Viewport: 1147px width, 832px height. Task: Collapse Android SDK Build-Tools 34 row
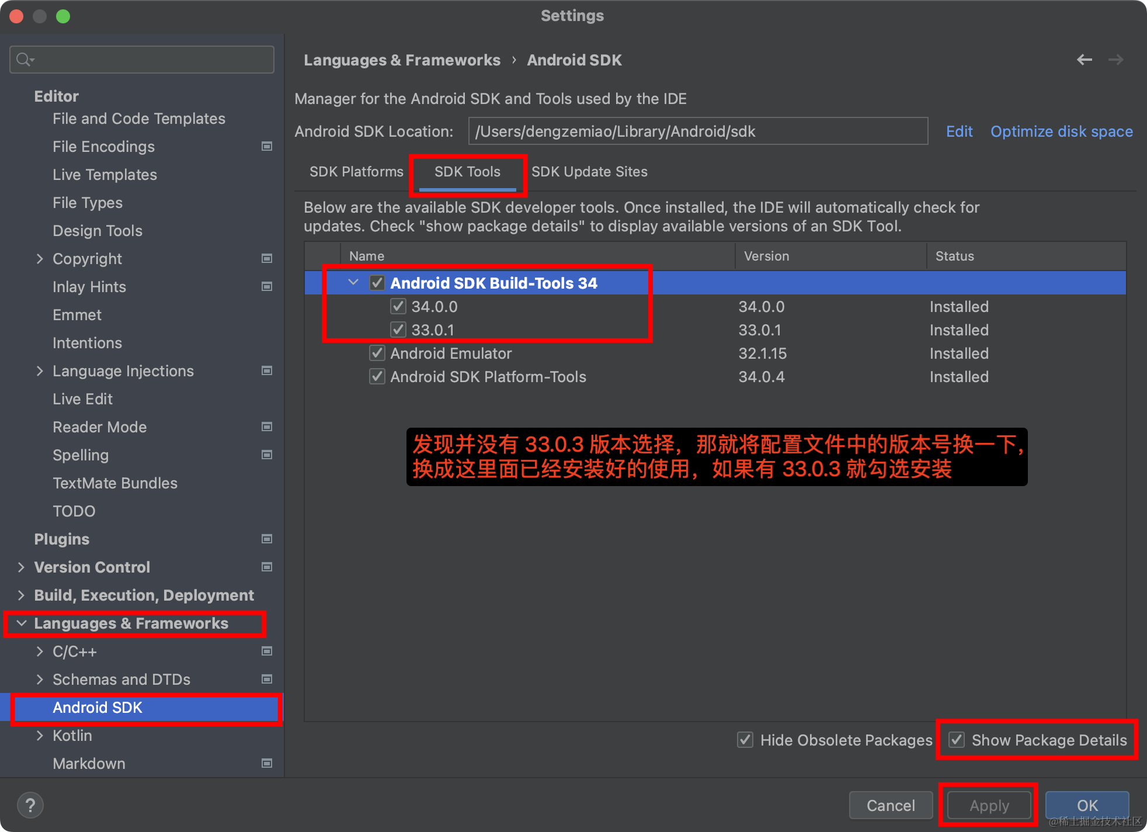[x=353, y=283]
